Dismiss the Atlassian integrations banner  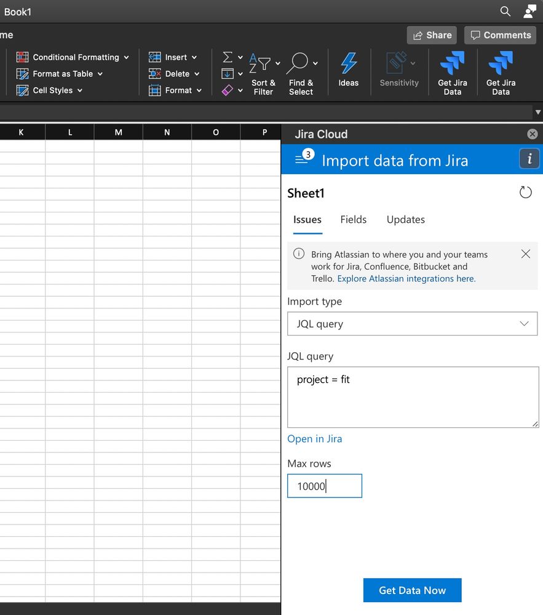coord(526,254)
